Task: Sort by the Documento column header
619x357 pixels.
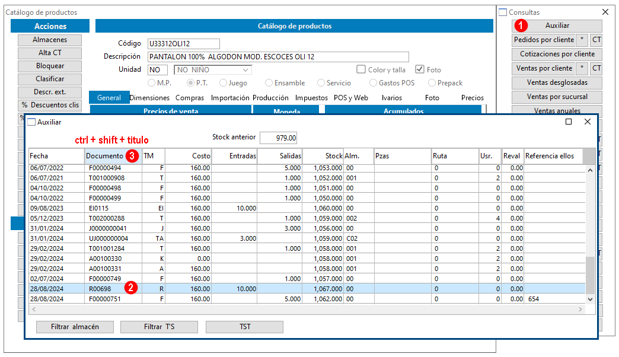Action: point(113,156)
